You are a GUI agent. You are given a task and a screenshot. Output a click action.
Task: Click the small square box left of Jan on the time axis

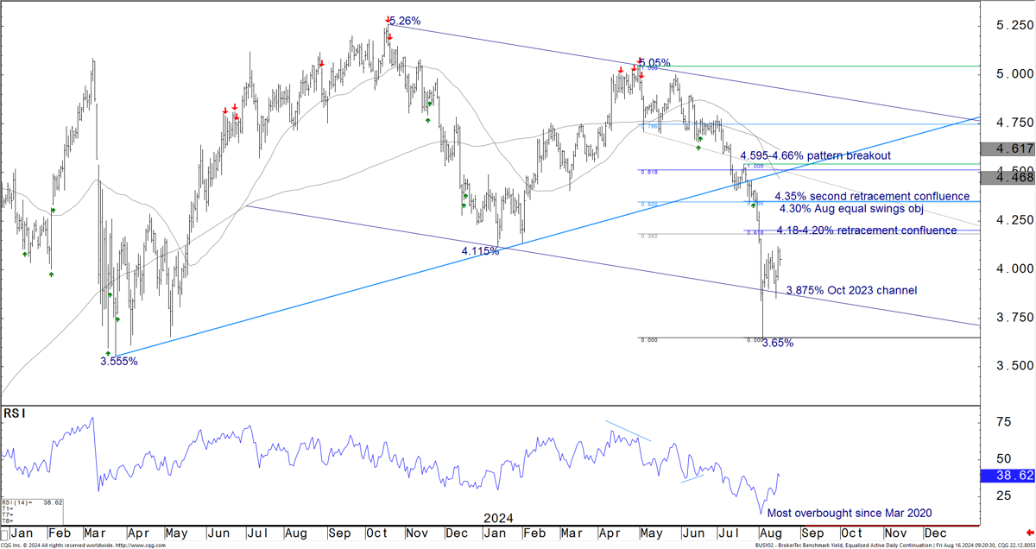point(4,532)
